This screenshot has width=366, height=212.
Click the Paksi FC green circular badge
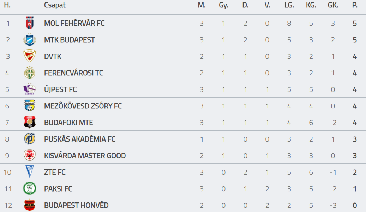pos(30,188)
